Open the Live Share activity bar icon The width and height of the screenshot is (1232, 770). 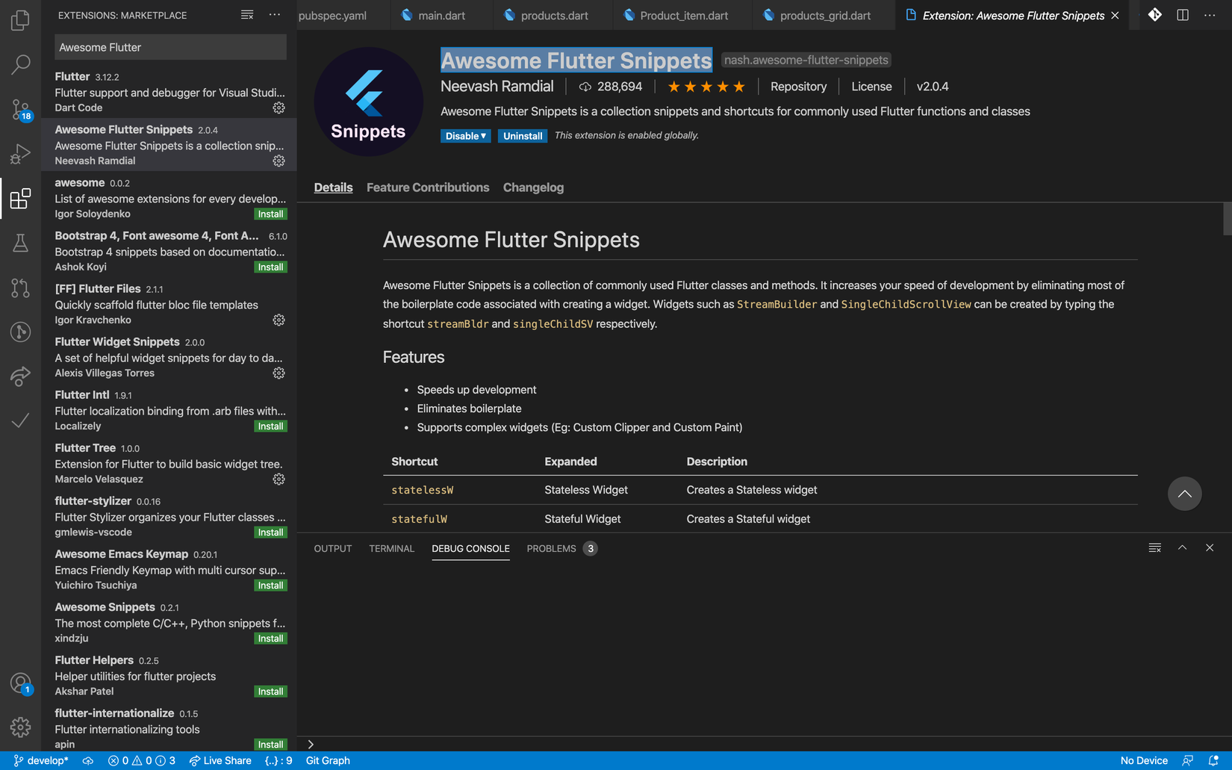click(x=20, y=376)
